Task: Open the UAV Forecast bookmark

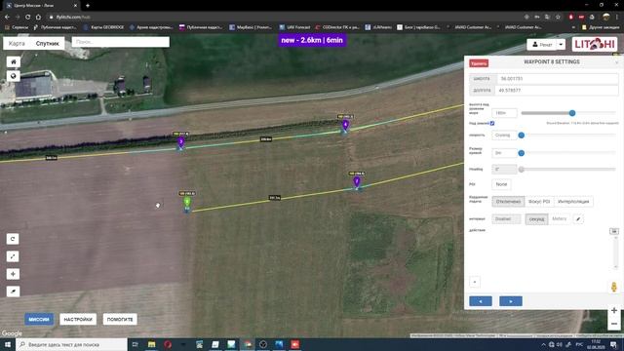Action: [x=294, y=27]
